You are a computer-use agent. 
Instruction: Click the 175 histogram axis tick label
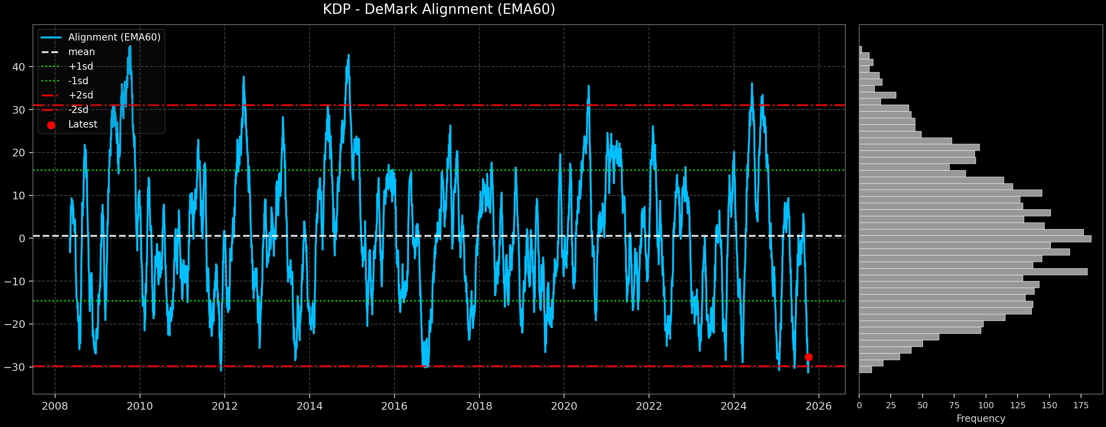pyautogui.click(x=1081, y=406)
